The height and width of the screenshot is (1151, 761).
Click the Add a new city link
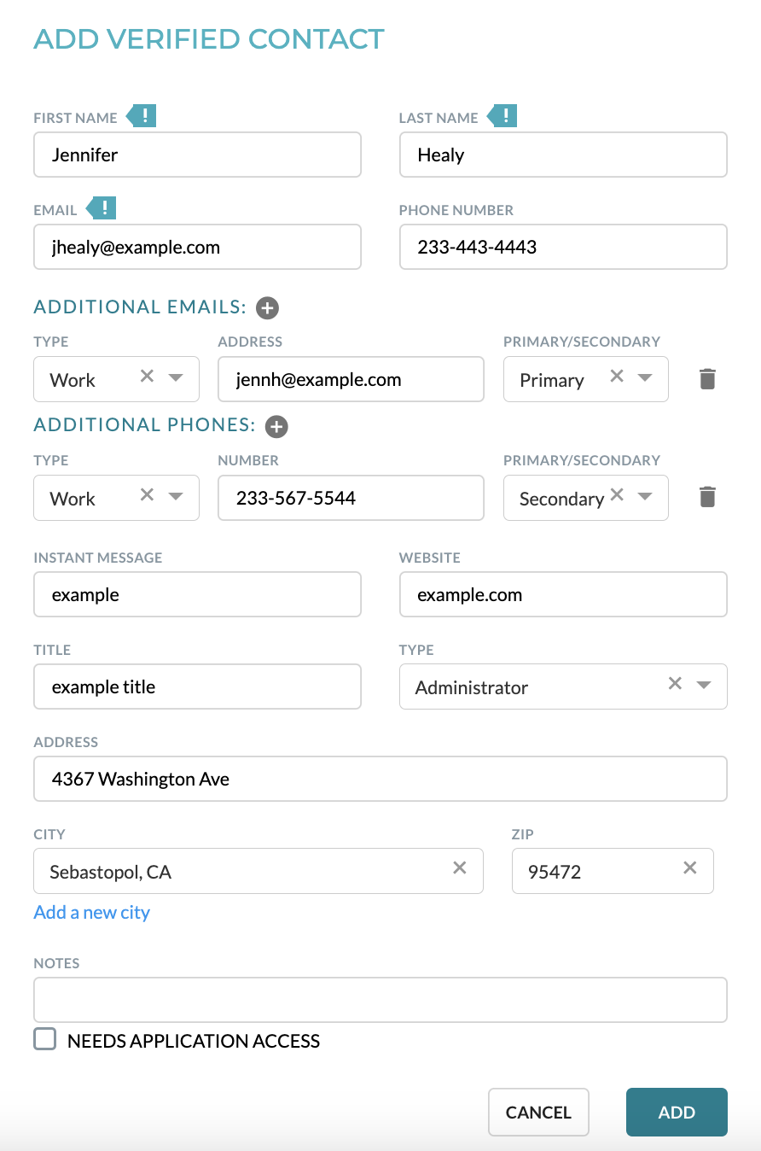92,912
